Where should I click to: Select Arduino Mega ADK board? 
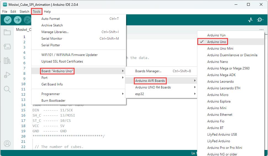point(231,75)
